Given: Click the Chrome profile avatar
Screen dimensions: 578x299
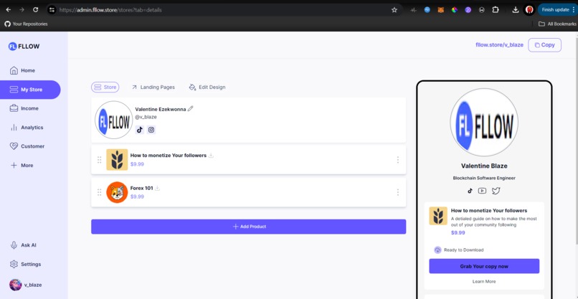Looking at the screenshot, I should (529, 10).
